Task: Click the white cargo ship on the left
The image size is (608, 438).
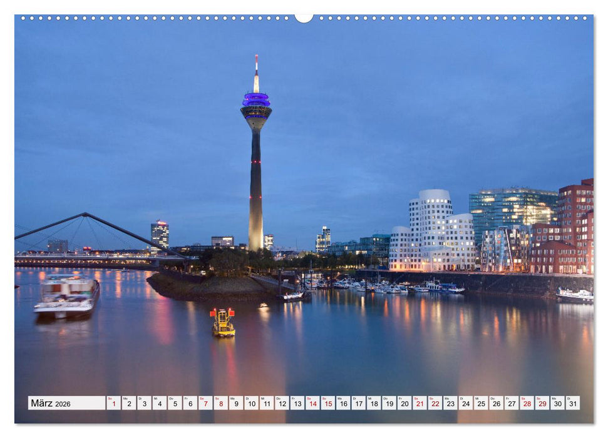Action: tap(66, 294)
